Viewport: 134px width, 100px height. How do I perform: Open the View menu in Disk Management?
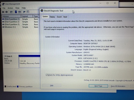pos(17,8)
